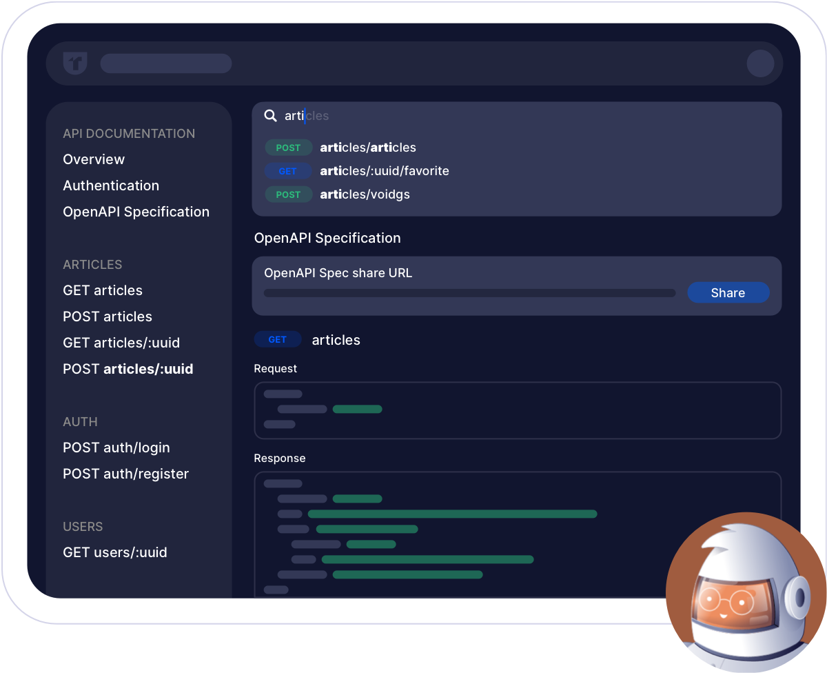Click the OpenAPI Spec share URL bar
Viewport: 827px width, 673px height.
(469, 292)
